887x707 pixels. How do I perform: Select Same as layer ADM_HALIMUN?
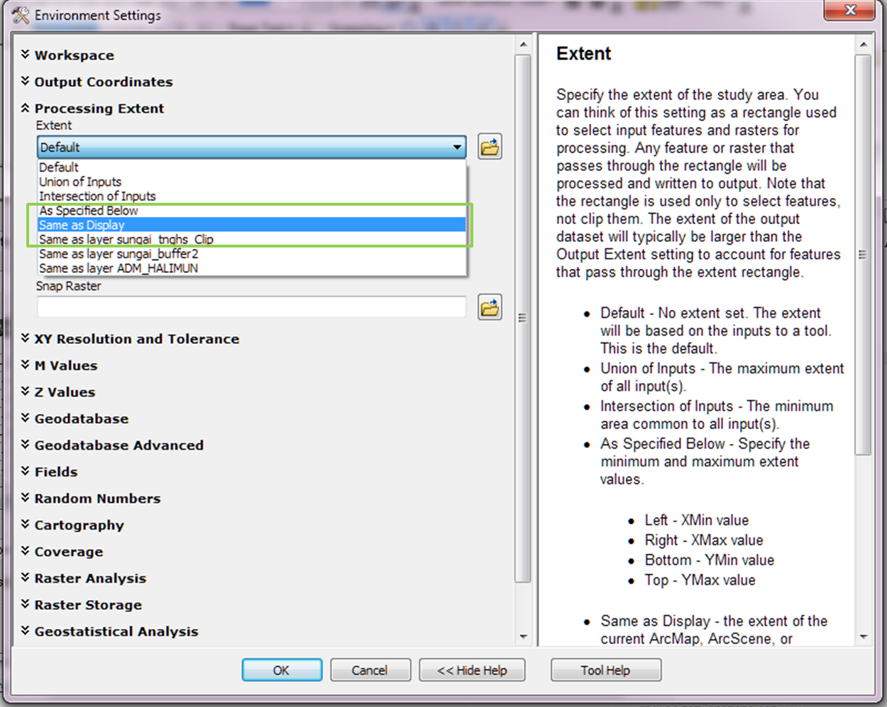point(118,268)
